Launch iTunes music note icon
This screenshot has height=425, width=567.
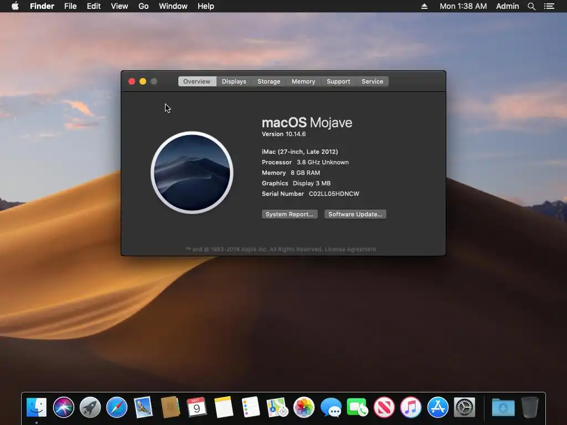click(x=411, y=407)
